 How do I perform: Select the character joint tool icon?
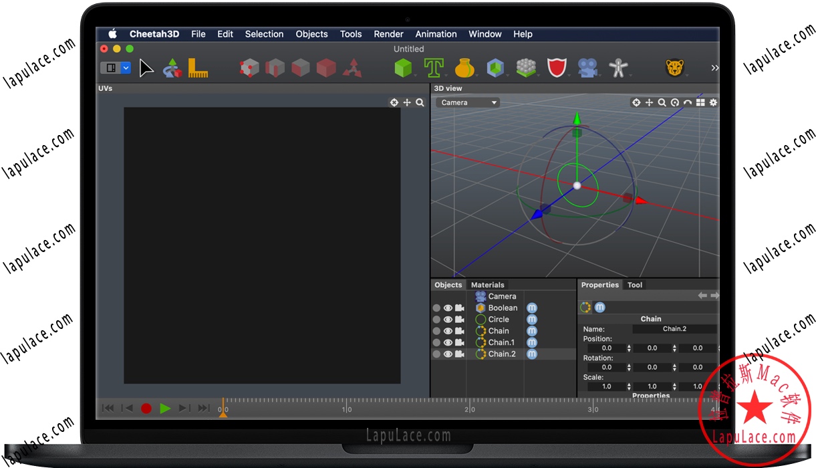(x=618, y=68)
